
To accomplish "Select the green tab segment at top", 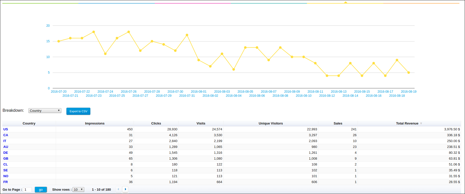I will click(40, 3).
